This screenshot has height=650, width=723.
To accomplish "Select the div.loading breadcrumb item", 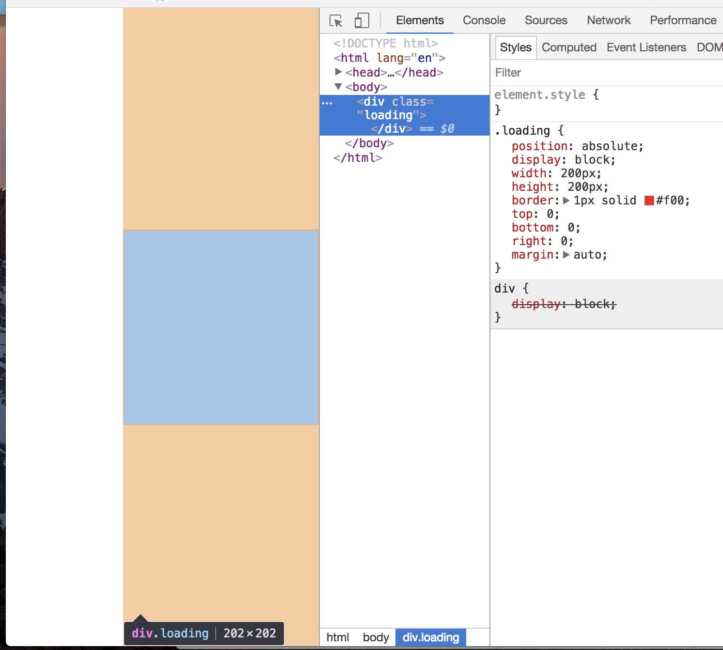I will 431,637.
